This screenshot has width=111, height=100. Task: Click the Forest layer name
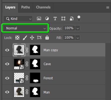[48, 78]
